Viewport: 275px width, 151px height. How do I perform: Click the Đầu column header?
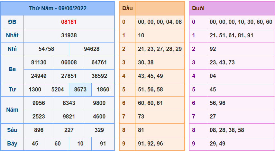[127, 8]
